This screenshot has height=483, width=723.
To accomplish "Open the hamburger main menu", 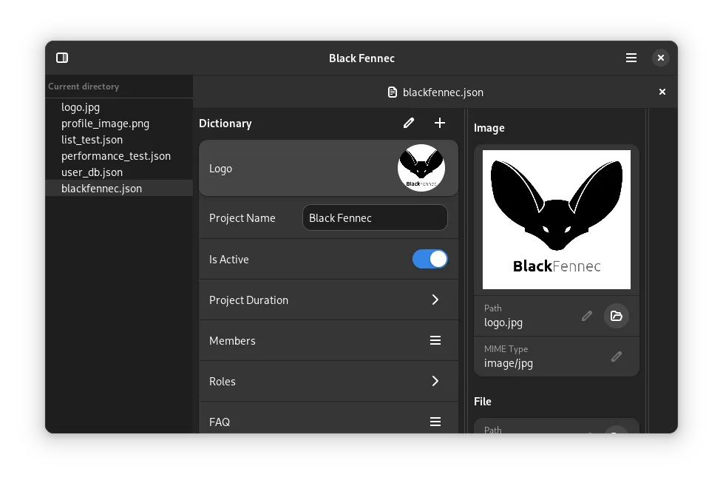I will (x=631, y=58).
